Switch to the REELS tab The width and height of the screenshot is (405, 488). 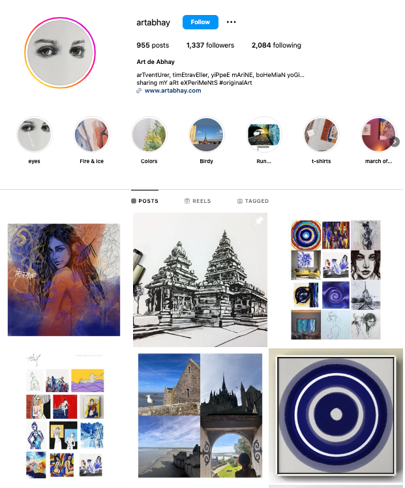pos(198,201)
